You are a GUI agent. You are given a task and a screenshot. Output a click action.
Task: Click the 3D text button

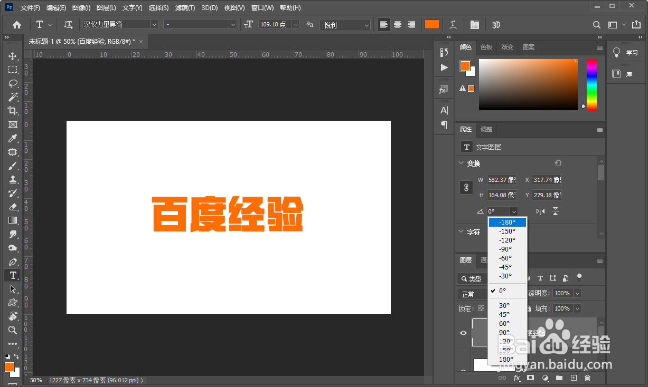point(496,25)
